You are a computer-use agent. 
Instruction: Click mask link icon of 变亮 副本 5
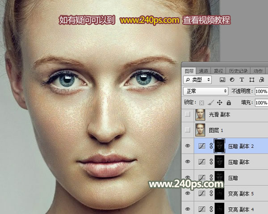[x=211, y=194]
